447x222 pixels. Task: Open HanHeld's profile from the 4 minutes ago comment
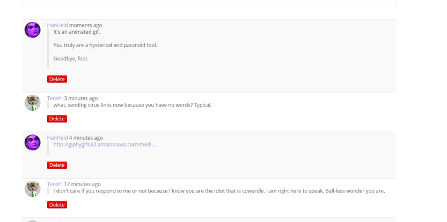pyautogui.click(x=57, y=138)
